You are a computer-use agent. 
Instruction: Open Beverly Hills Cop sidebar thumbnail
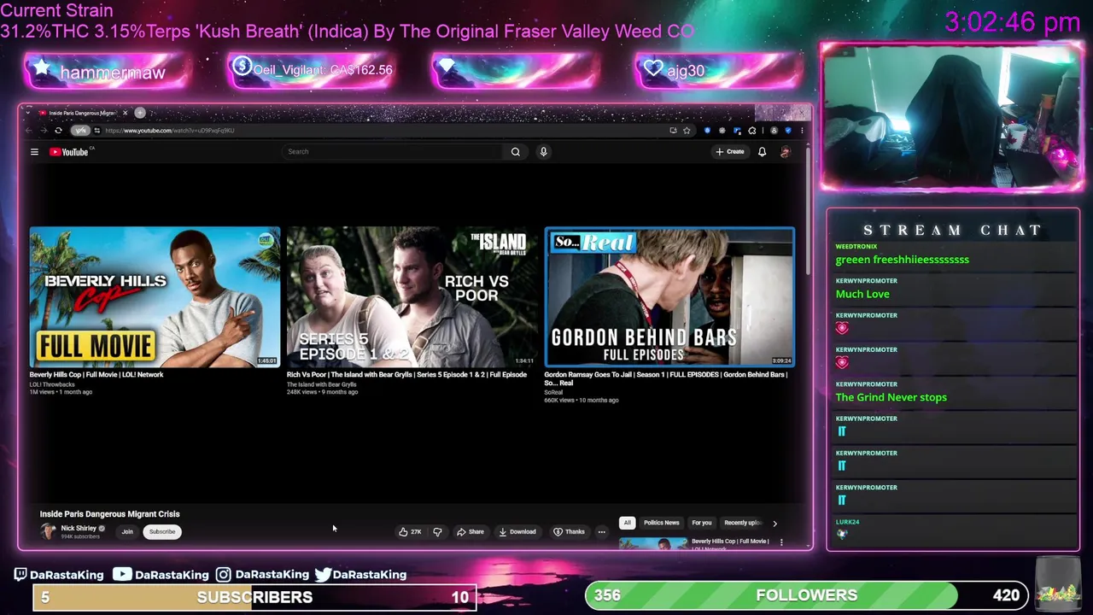click(x=652, y=543)
